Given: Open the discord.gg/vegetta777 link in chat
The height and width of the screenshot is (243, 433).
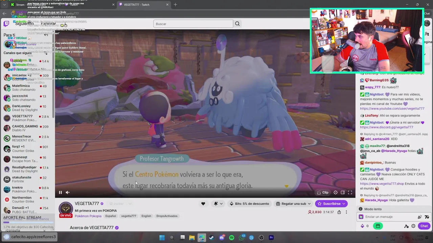Looking at the screenshot, I should [x=387, y=127].
